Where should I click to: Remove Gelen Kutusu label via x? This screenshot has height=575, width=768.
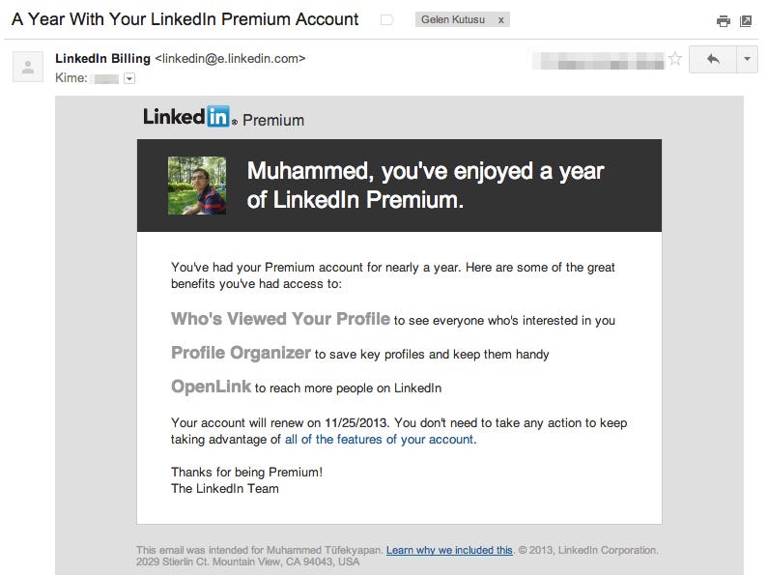click(501, 20)
